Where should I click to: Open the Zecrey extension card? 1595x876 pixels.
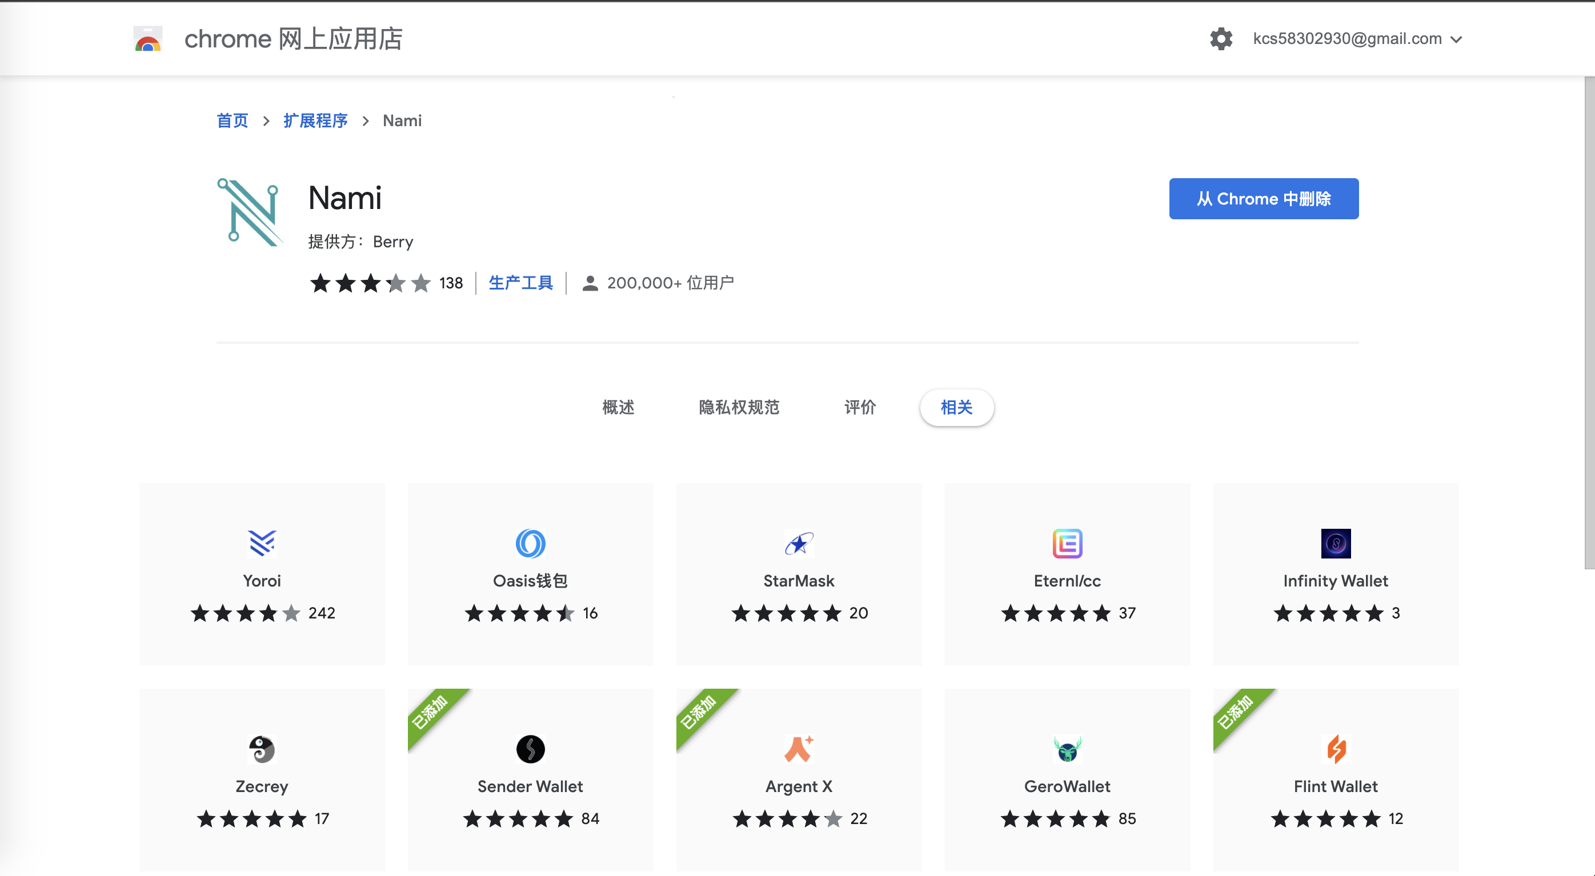click(262, 780)
